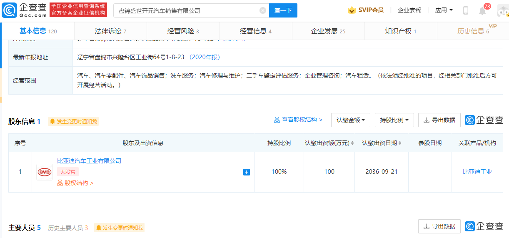
Task: Export shareholder data with 导出数据
Action: pyautogui.click(x=439, y=120)
